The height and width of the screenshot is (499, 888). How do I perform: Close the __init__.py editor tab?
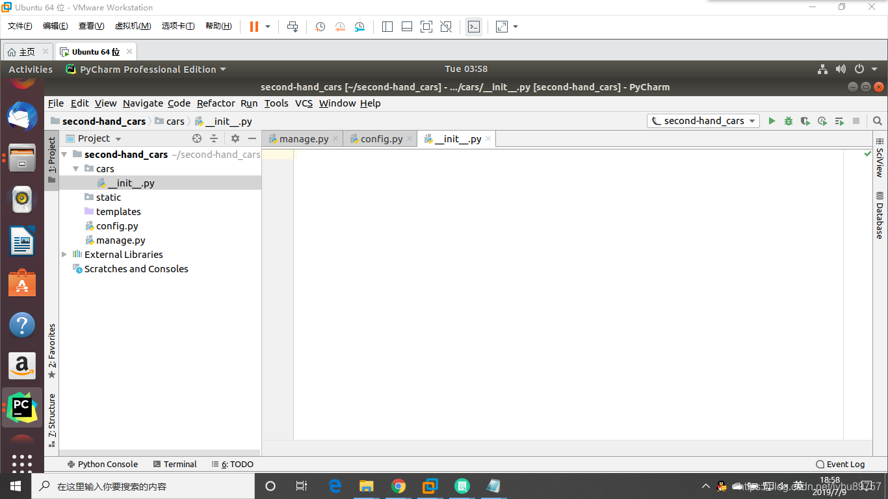tap(488, 139)
